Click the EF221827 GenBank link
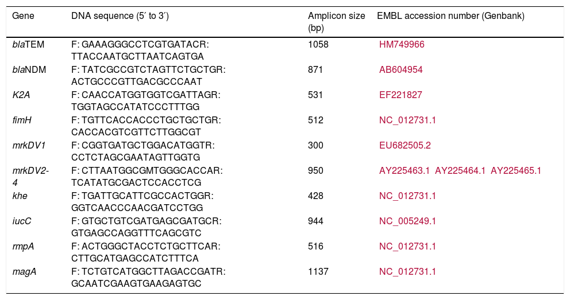The height and width of the screenshot is (300, 570). point(400,95)
